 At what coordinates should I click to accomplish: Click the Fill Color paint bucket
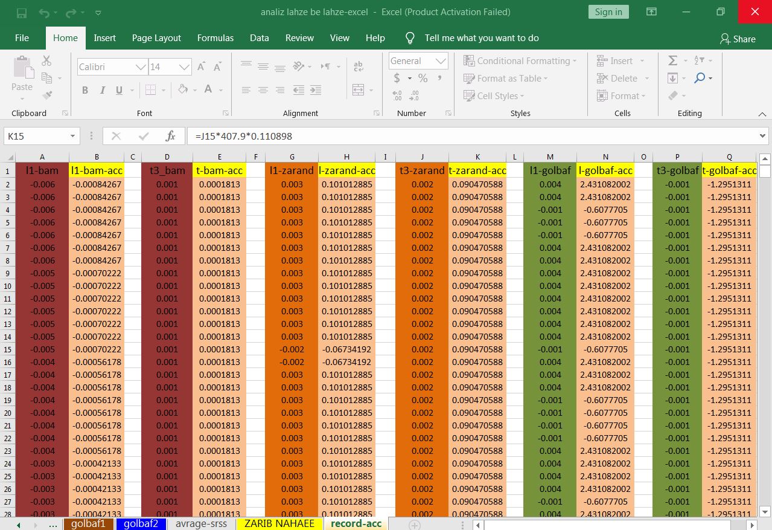[x=180, y=89]
